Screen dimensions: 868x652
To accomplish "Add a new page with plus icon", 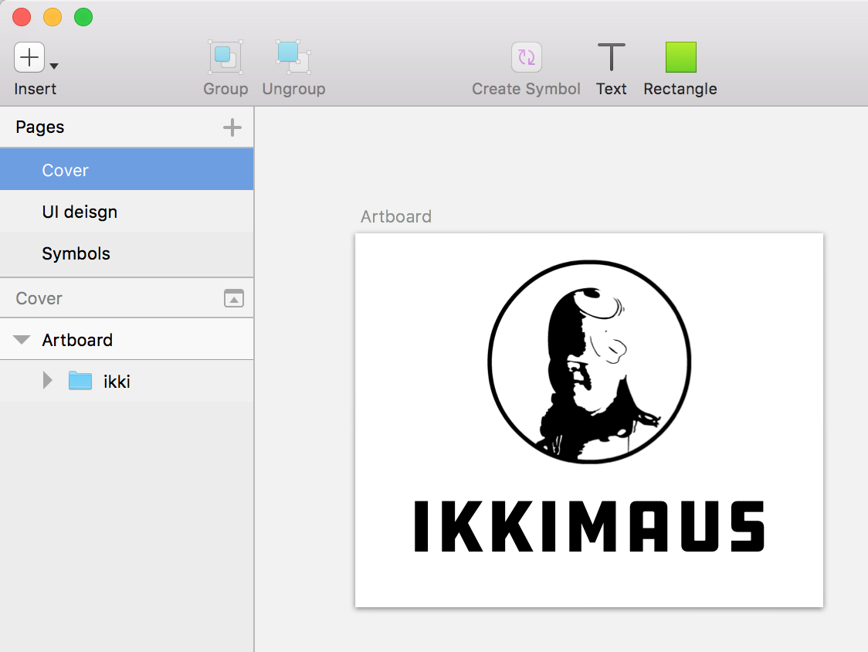I will coord(232,127).
